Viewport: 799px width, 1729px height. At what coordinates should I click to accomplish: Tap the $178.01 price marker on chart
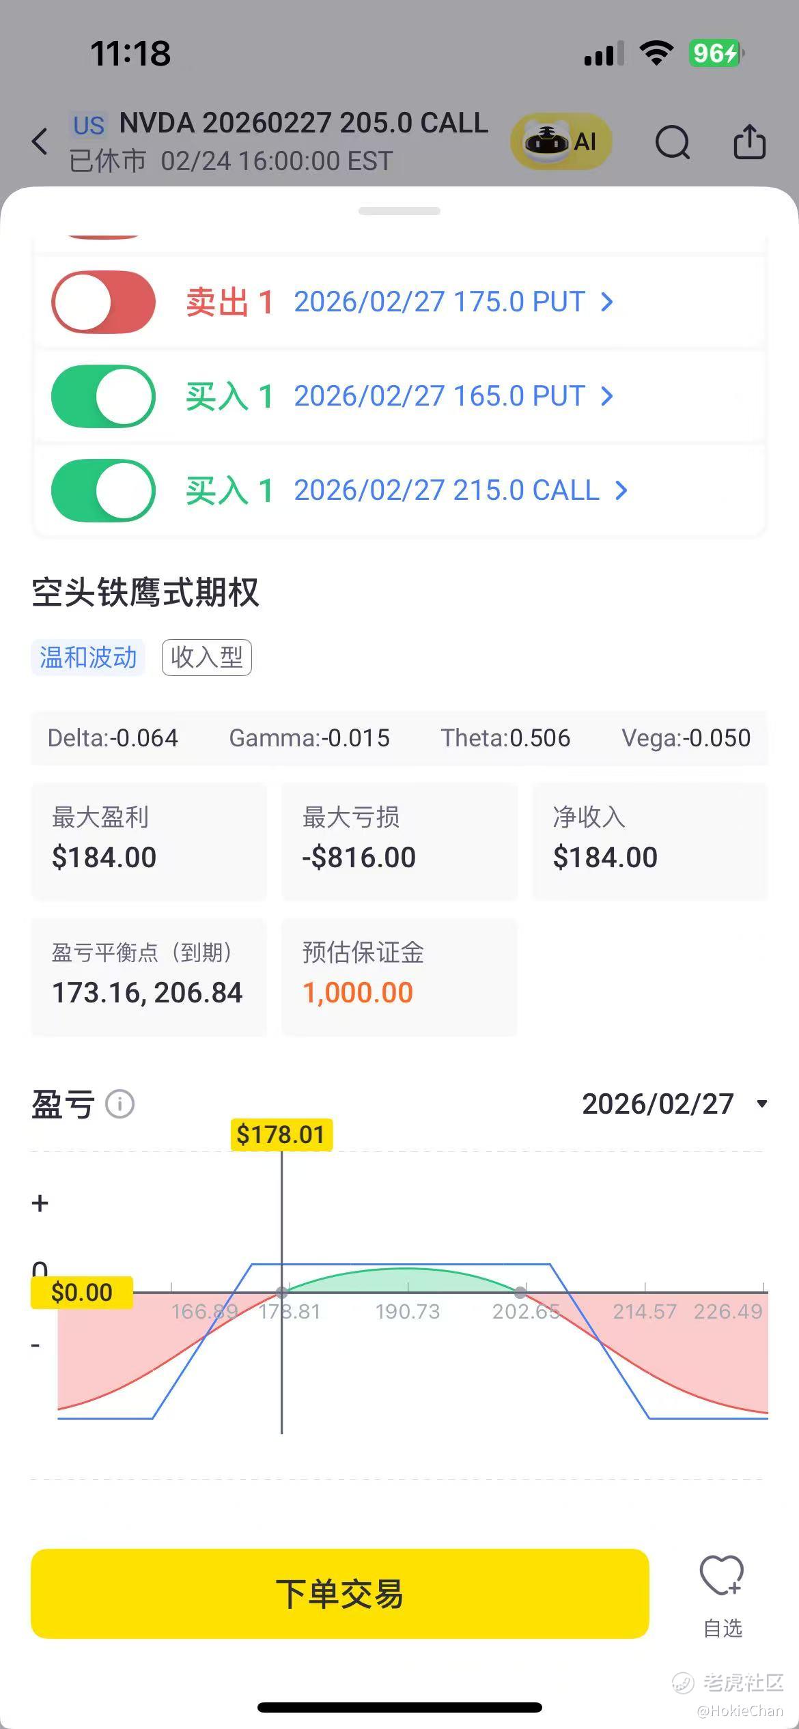tap(281, 1135)
